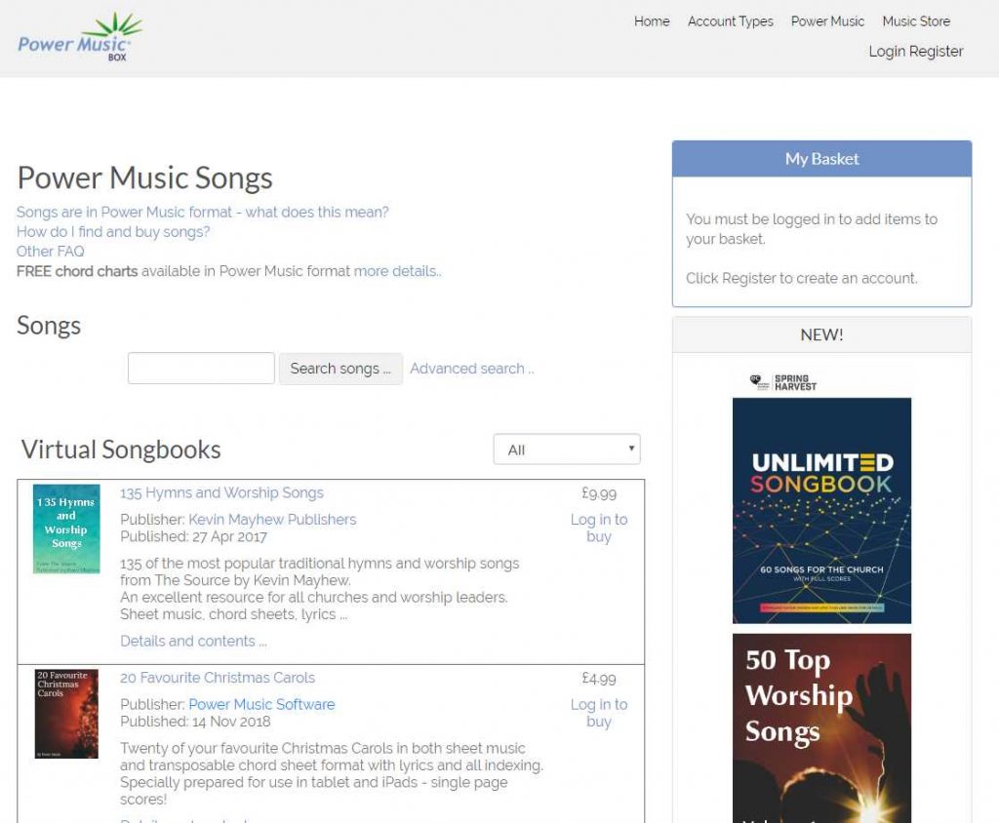Click the 20 Favourite Christmas Carols cover thumbnail

coord(66,714)
